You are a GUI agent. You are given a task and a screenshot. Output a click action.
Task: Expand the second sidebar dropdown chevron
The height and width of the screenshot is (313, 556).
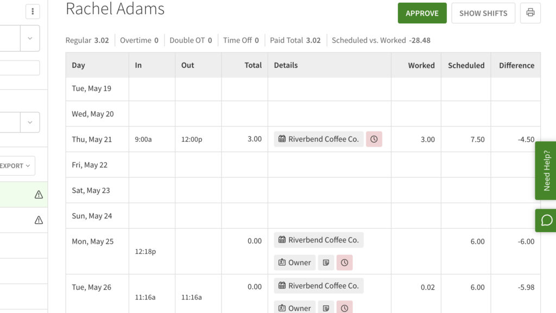(x=30, y=122)
